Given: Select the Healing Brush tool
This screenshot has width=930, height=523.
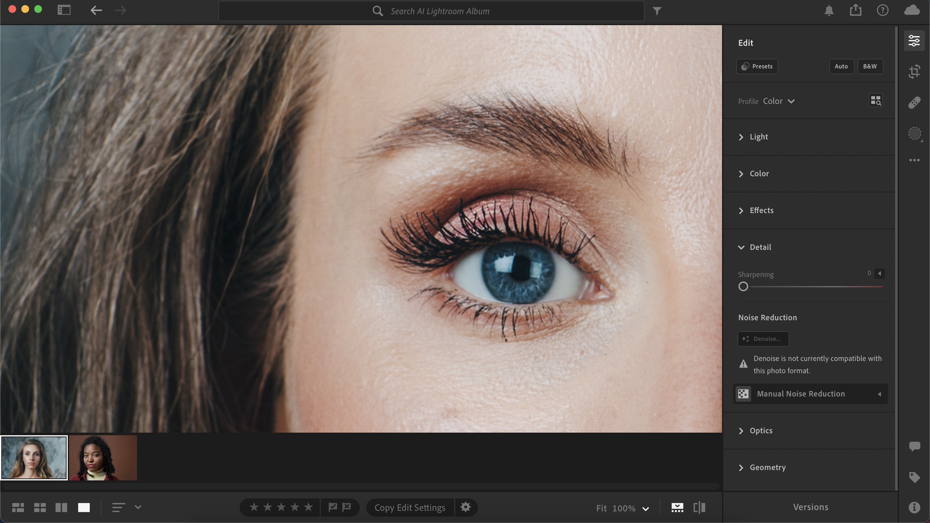Looking at the screenshot, I should pos(914,102).
